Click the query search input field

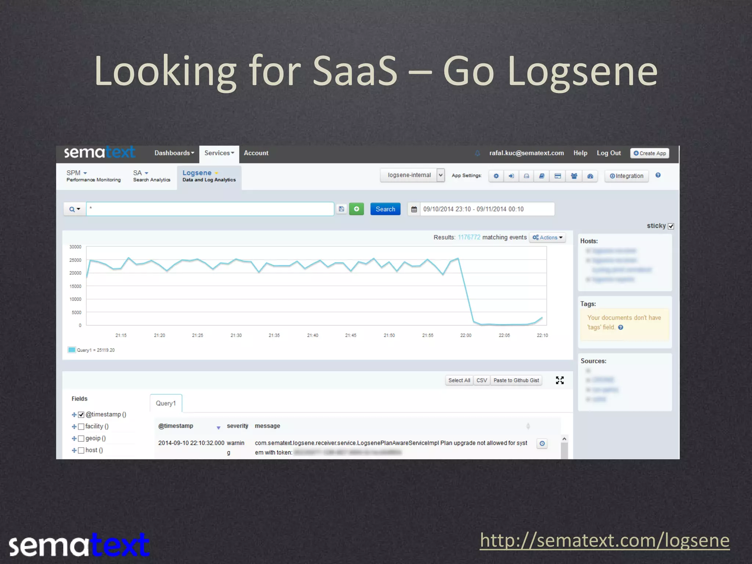(210, 209)
